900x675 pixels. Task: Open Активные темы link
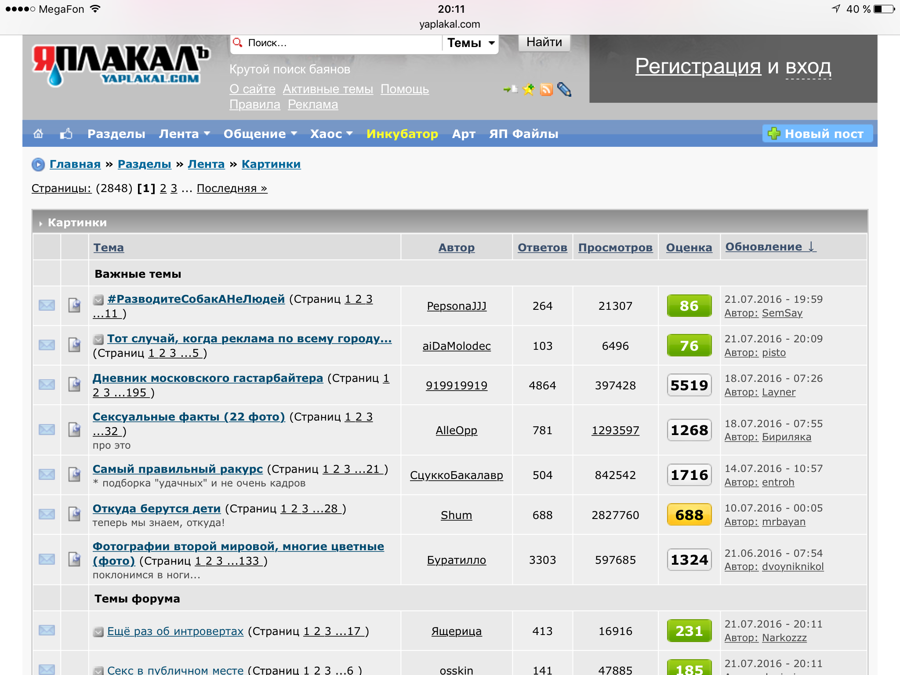pos(328,89)
